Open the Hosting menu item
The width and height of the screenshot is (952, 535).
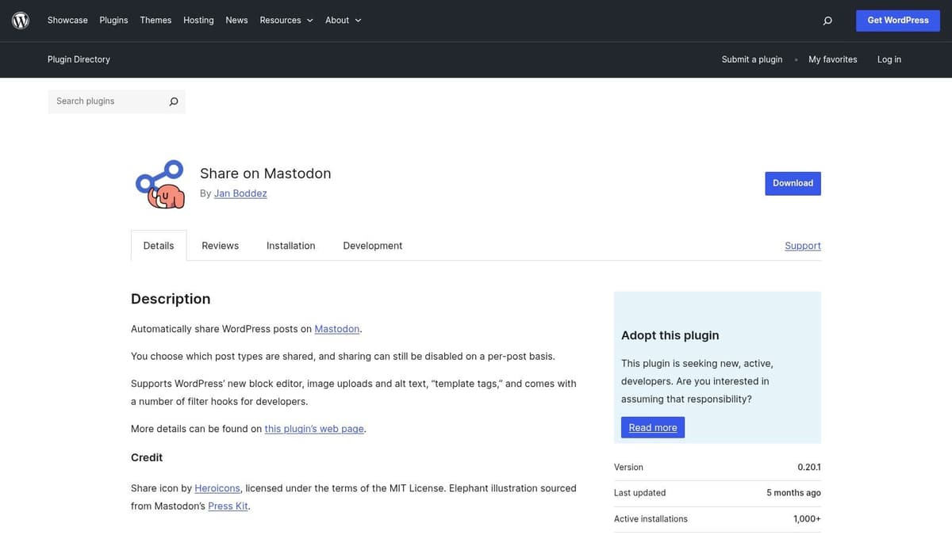point(198,21)
